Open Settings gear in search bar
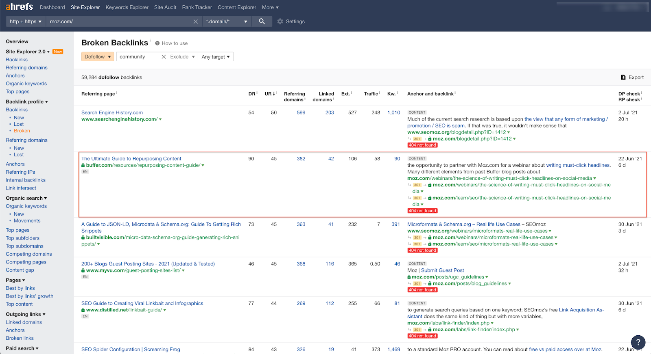The image size is (651, 354). point(291,22)
